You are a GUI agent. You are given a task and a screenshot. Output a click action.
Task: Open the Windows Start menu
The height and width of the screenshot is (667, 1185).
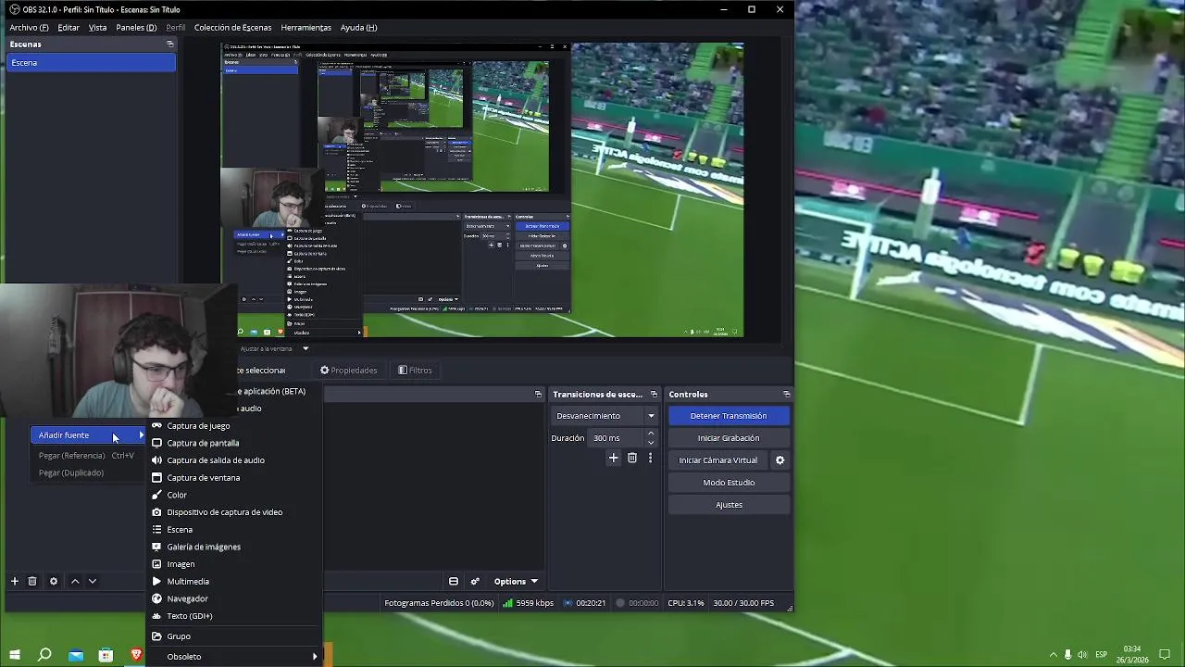15,655
